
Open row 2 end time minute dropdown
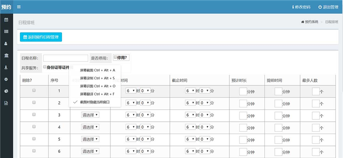[x=205, y=103]
